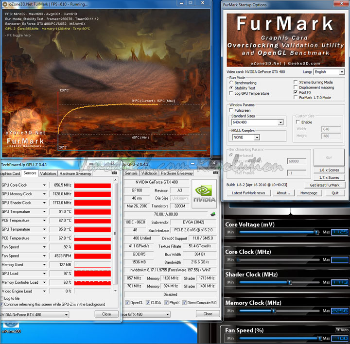Click the Shader Clock Max value field
This screenshot has height=344, width=350.
[339, 282]
